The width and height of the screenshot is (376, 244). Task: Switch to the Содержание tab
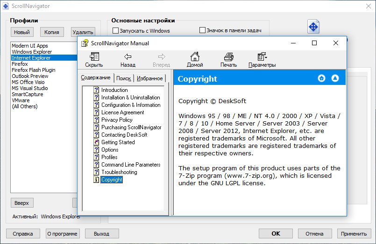(x=96, y=77)
